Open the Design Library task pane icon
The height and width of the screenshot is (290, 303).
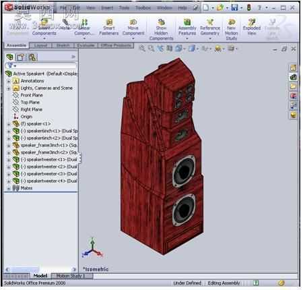[293, 77]
